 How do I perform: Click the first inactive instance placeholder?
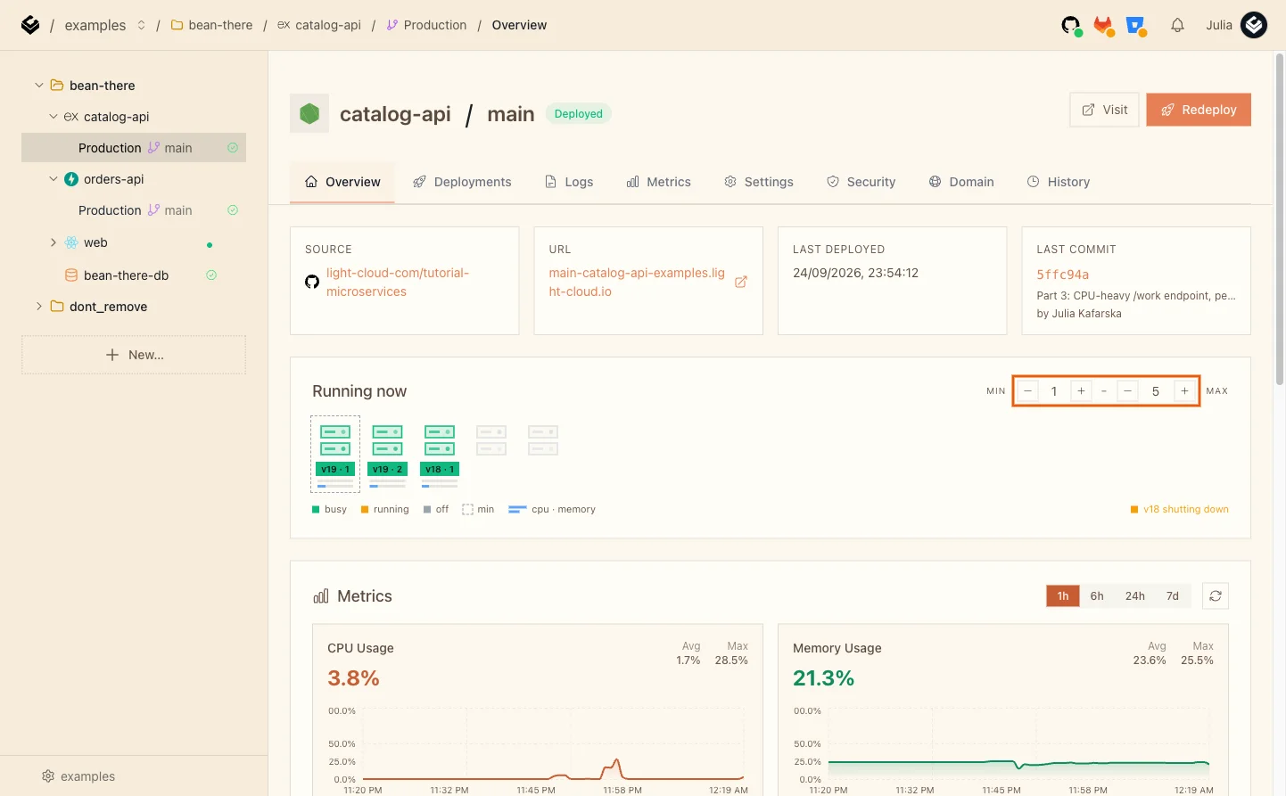point(491,440)
